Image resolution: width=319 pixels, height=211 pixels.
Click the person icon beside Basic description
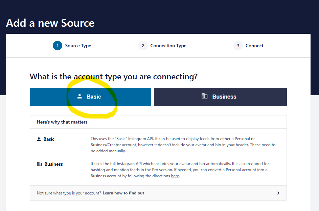pyautogui.click(x=39, y=139)
